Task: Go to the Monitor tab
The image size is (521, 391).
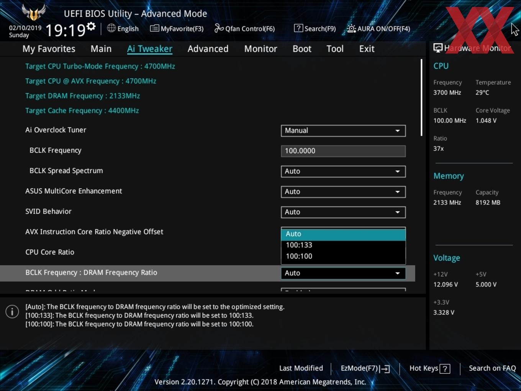Action: (x=260, y=49)
